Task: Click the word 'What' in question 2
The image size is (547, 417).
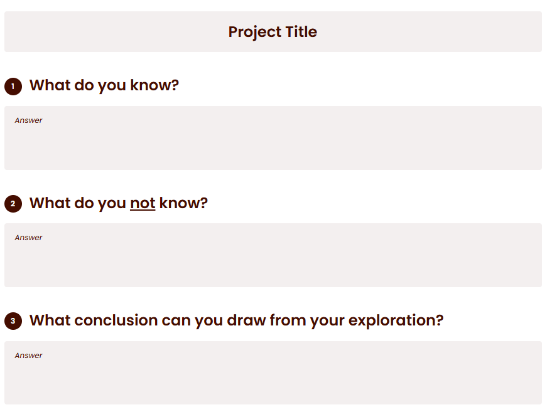Action: click(50, 203)
